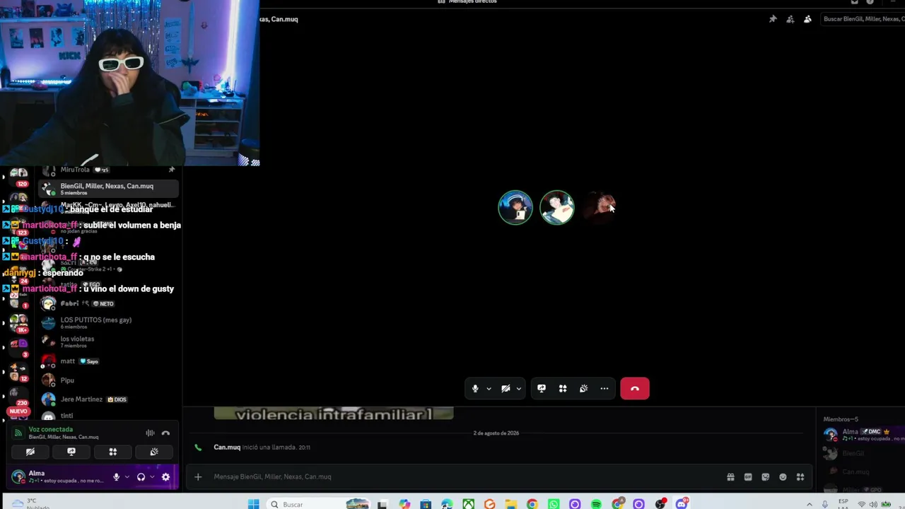Open the los violetas group chat

[x=107, y=341]
